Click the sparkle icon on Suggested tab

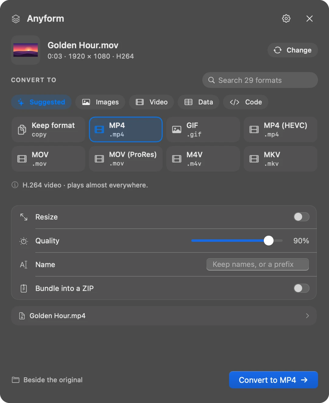click(x=21, y=102)
